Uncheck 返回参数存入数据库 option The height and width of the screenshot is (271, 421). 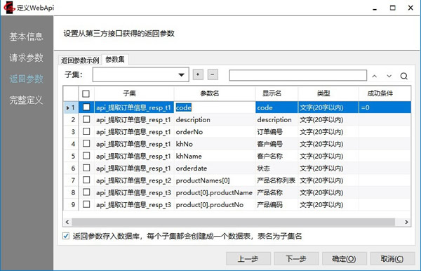coord(66,236)
